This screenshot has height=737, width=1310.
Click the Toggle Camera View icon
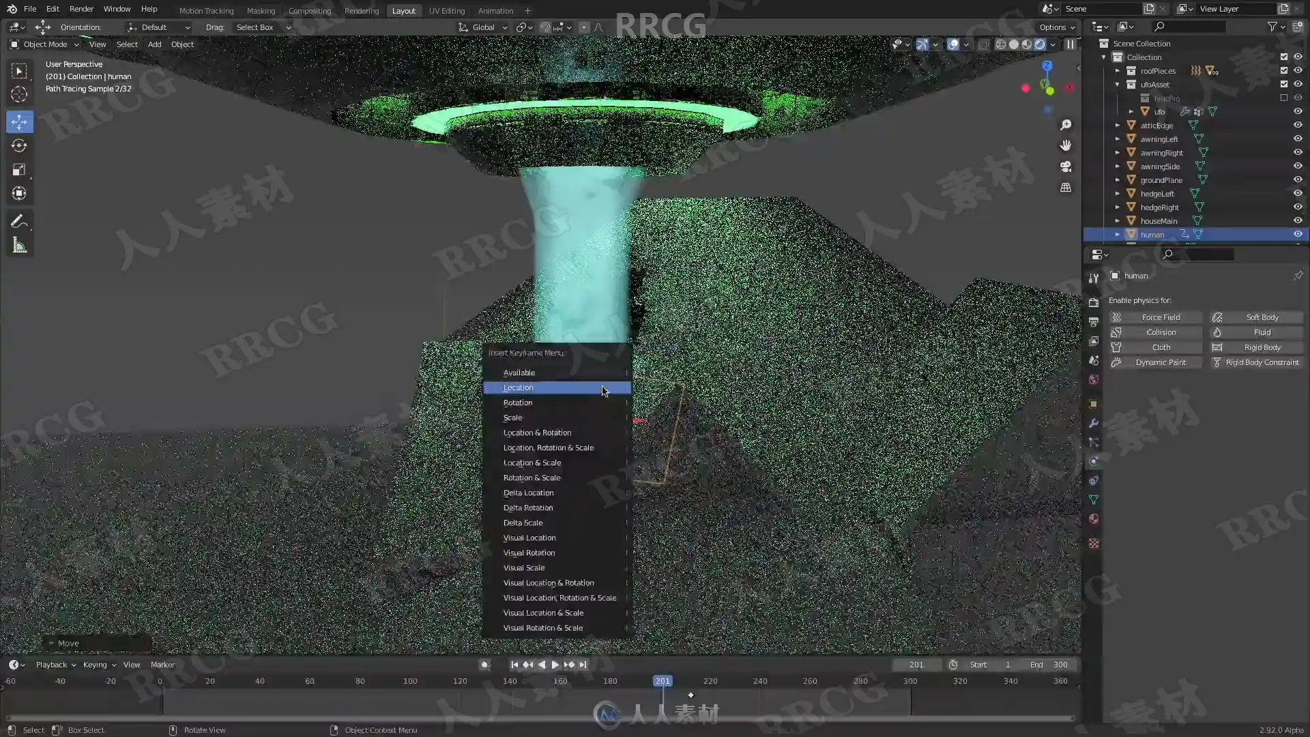[1066, 167]
